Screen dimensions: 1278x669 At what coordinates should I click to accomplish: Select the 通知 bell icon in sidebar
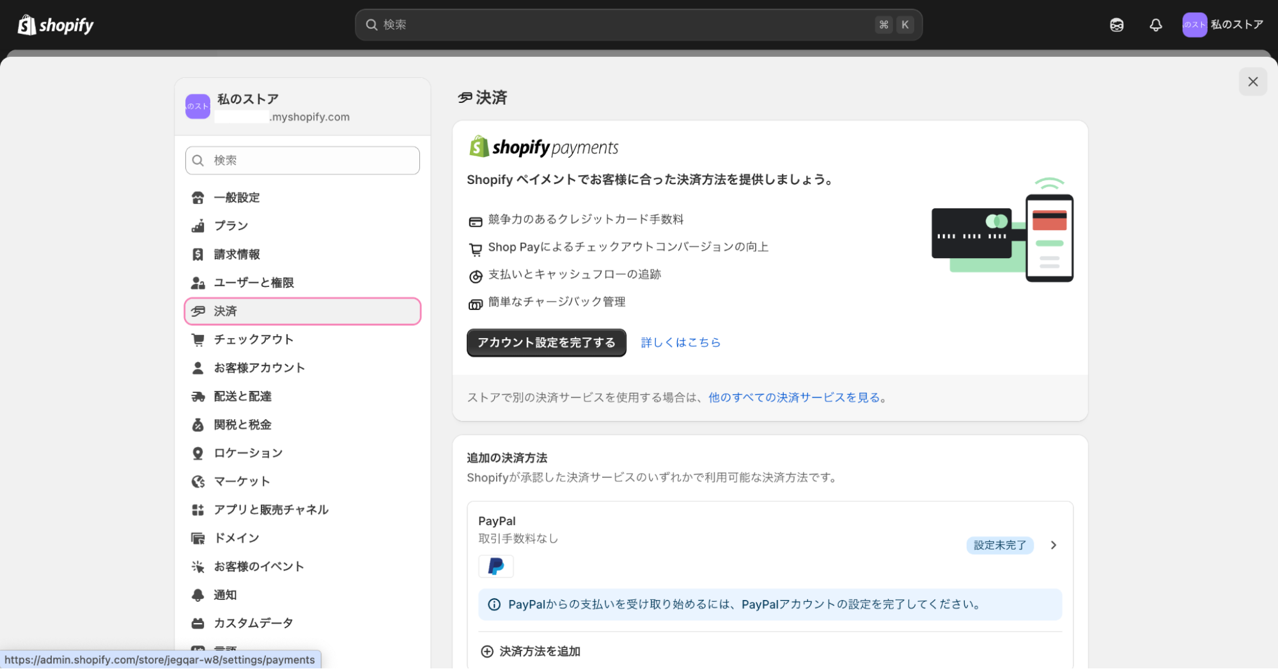[x=198, y=595]
